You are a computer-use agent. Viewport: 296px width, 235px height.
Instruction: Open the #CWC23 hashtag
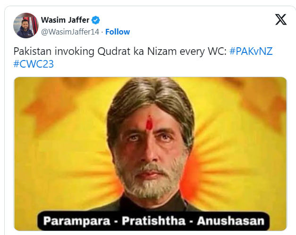click(34, 64)
